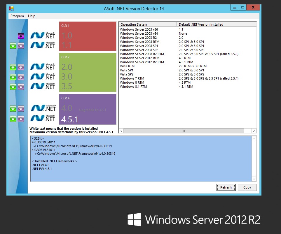This screenshot has width=281, height=234.
Task: Click the horizontal scrollbar thumb under the OS list
Action: coord(184,131)
